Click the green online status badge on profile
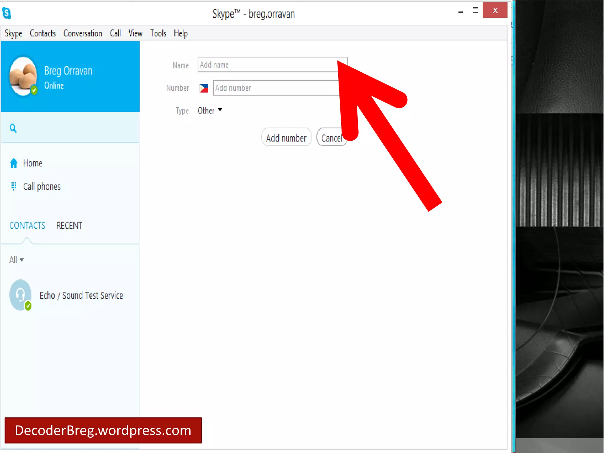Viewport: 604px width, 453px height. click(x=34, y=90)
